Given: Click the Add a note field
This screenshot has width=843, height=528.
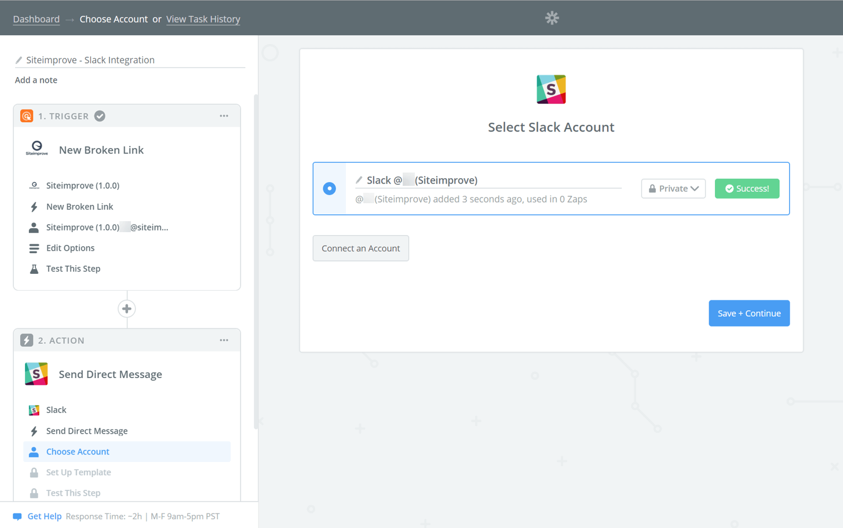Looking at the screenshot, I should [36, 80].
